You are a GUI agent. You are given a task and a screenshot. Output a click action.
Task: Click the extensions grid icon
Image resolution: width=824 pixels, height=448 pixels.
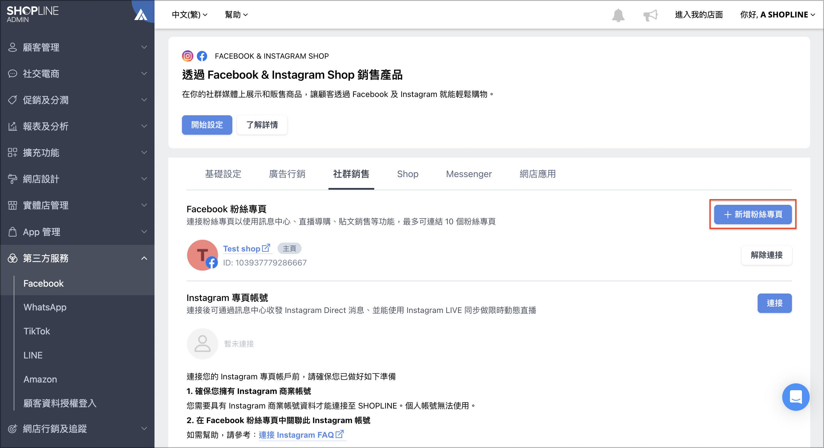pyautogui.click(x=13, y=152)
